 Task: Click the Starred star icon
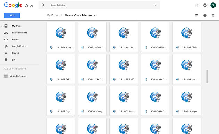pyautogui.click(x=6, y=53)
